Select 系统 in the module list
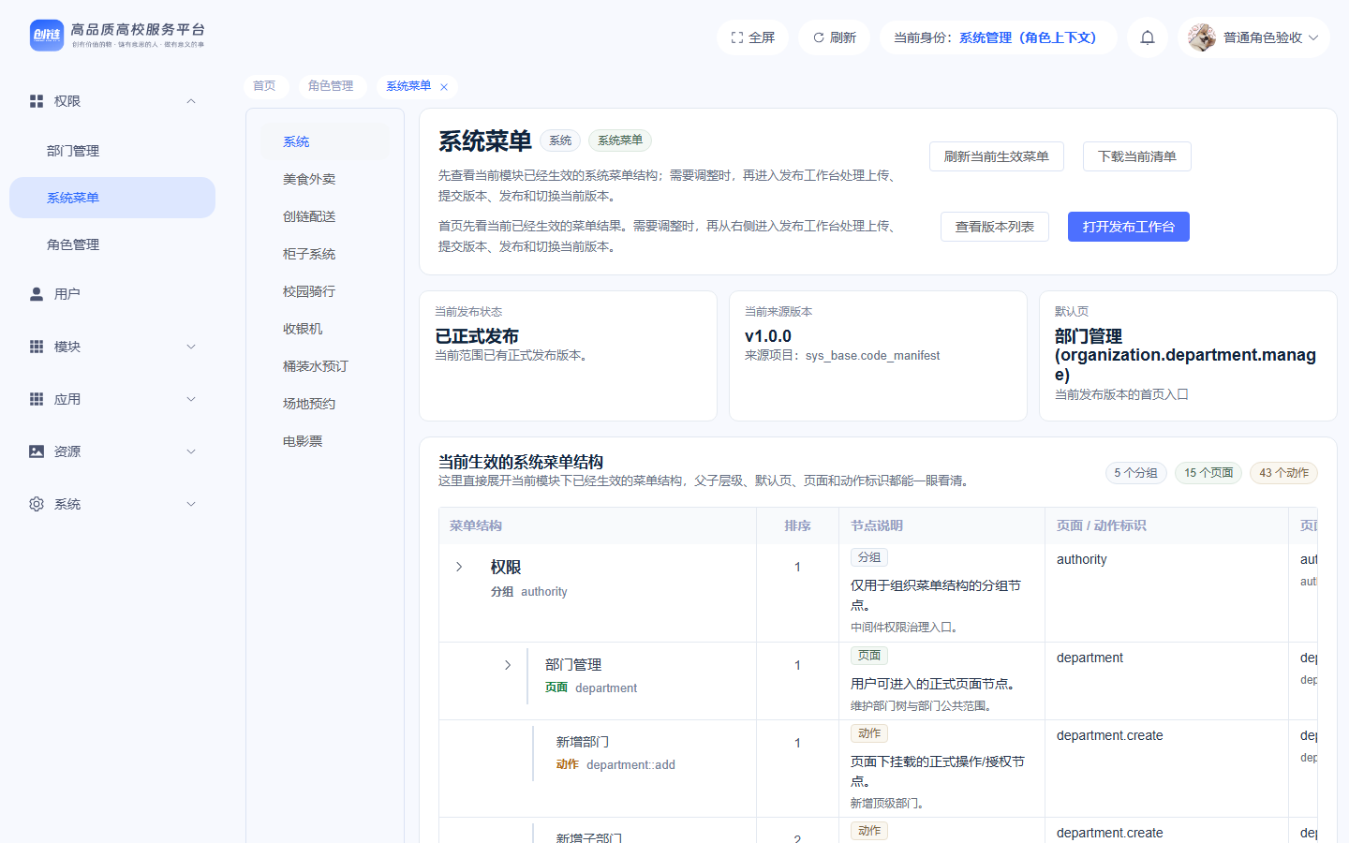Screen dimensions: 1349x843 [325, 141]
